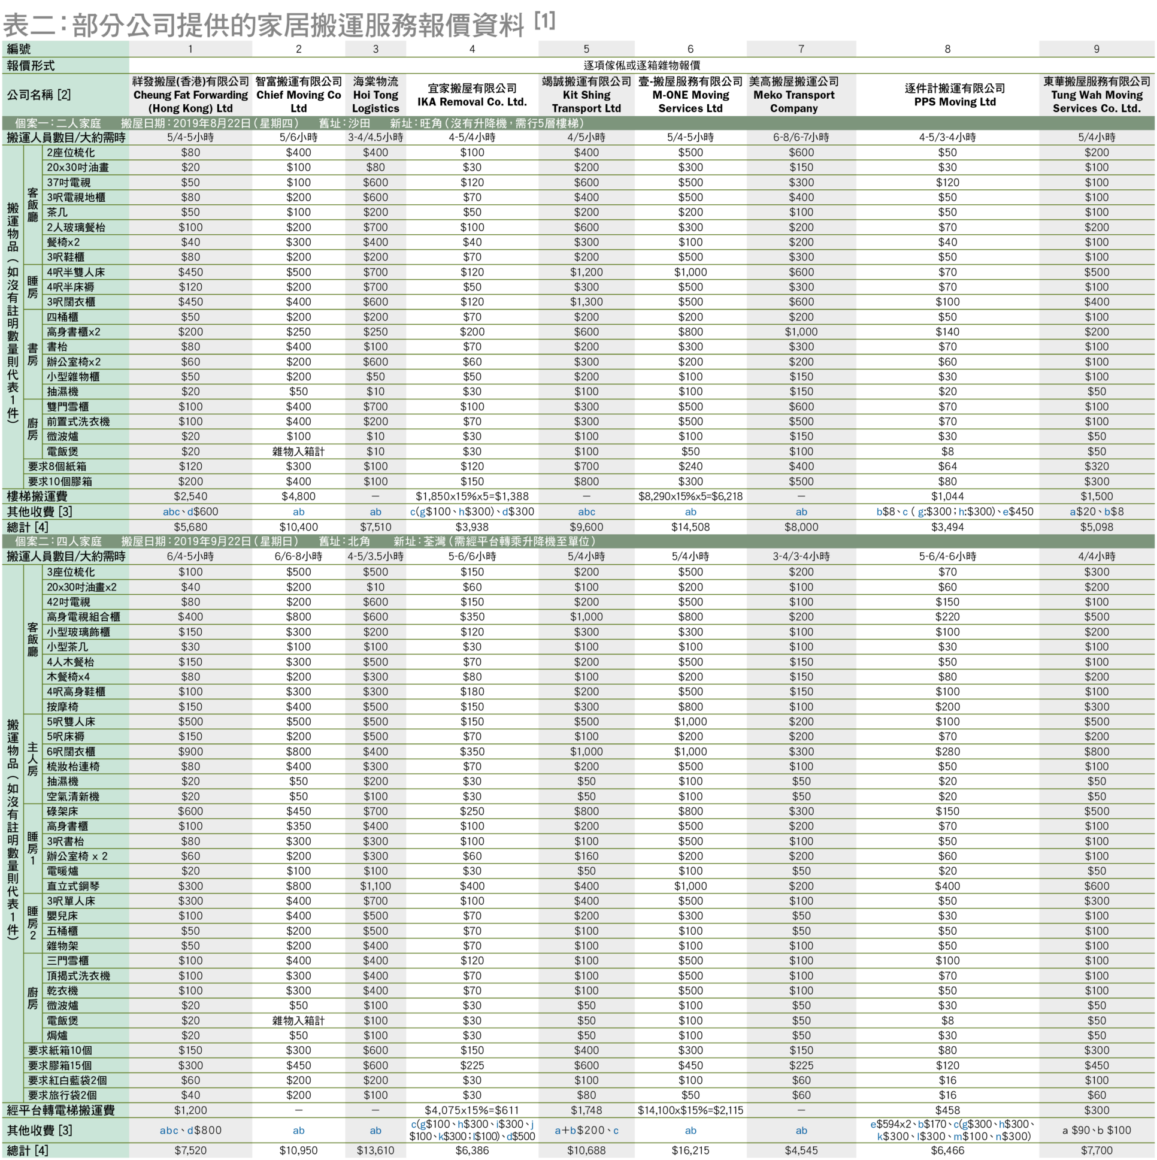
Task: Click the 要求旅行袋2個 row label
Action: coord(62,1095)
